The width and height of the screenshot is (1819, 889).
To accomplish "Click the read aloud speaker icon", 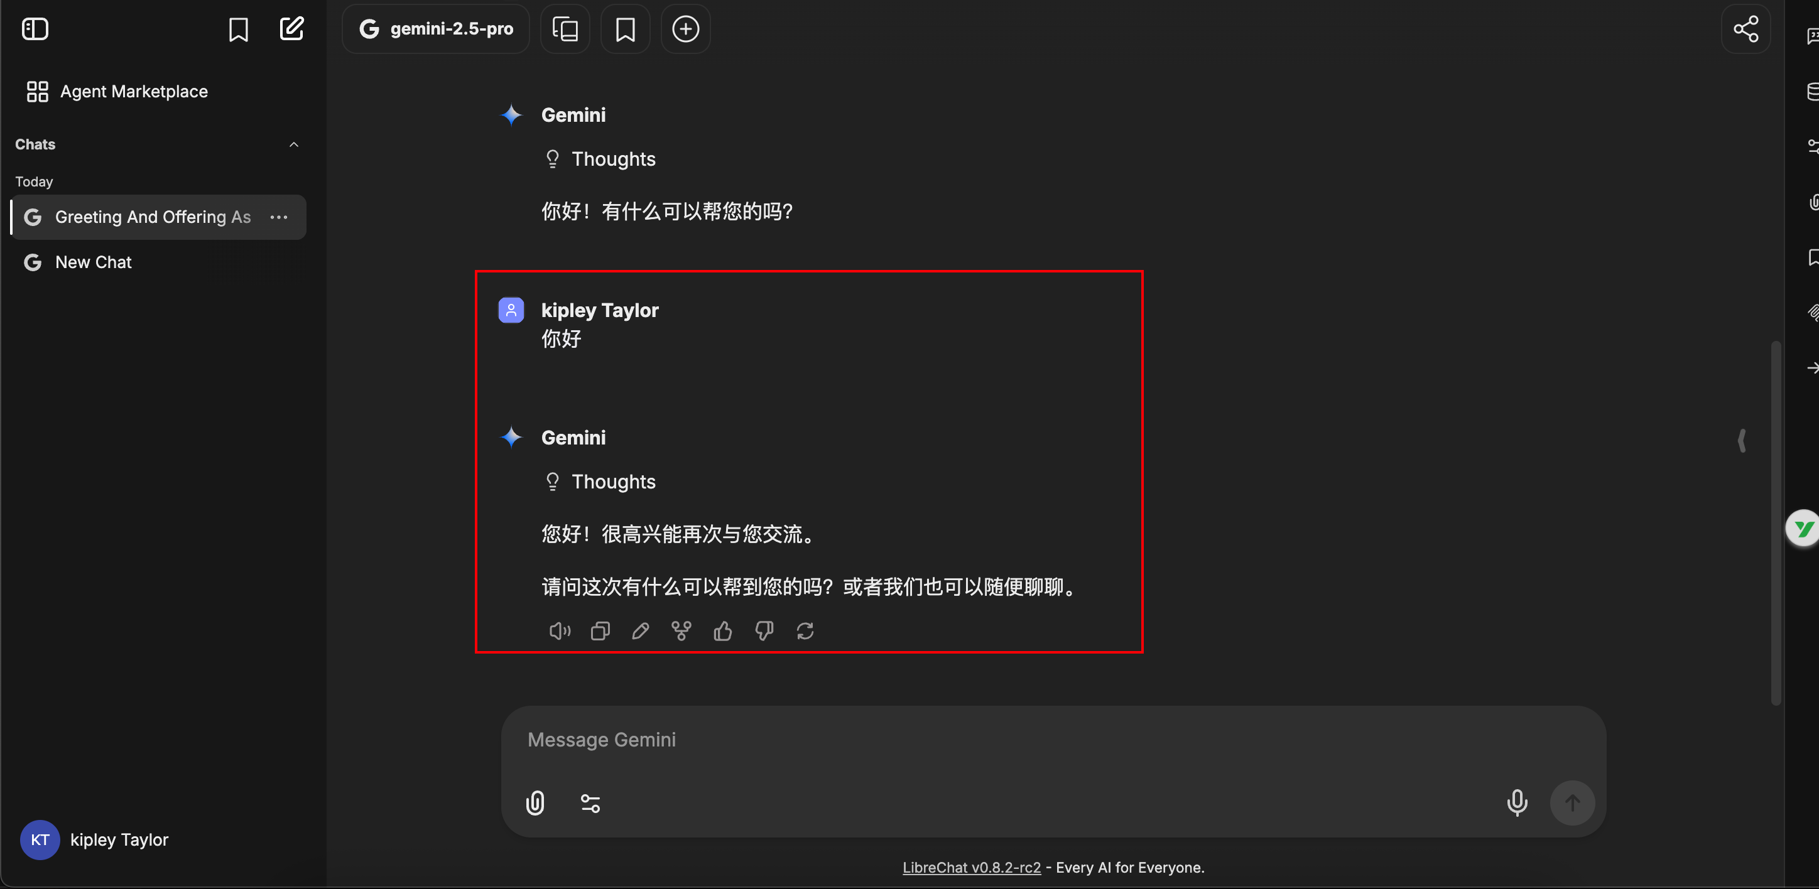I will pyautogui.click(x=559, y=631).
